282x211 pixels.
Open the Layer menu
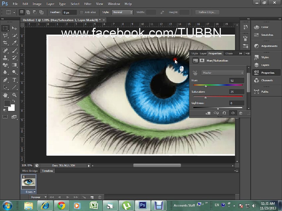click(50, 4)
